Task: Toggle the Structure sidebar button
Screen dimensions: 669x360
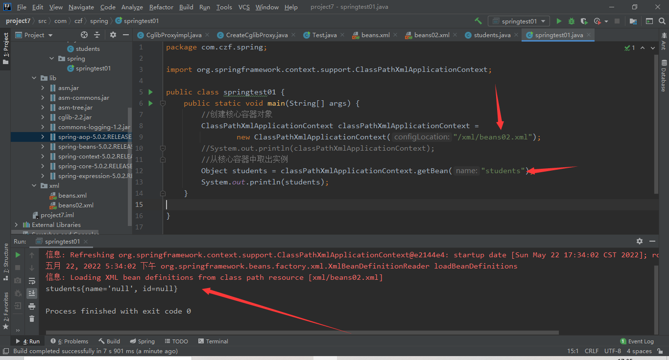Action: 5,262
